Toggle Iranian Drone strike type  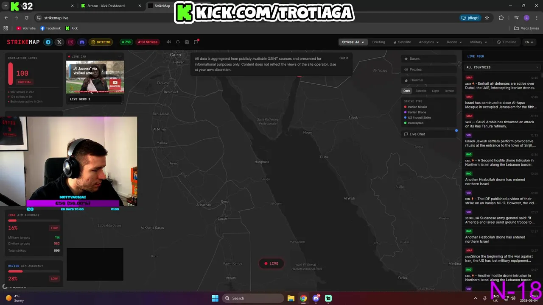tap(415, 112)
